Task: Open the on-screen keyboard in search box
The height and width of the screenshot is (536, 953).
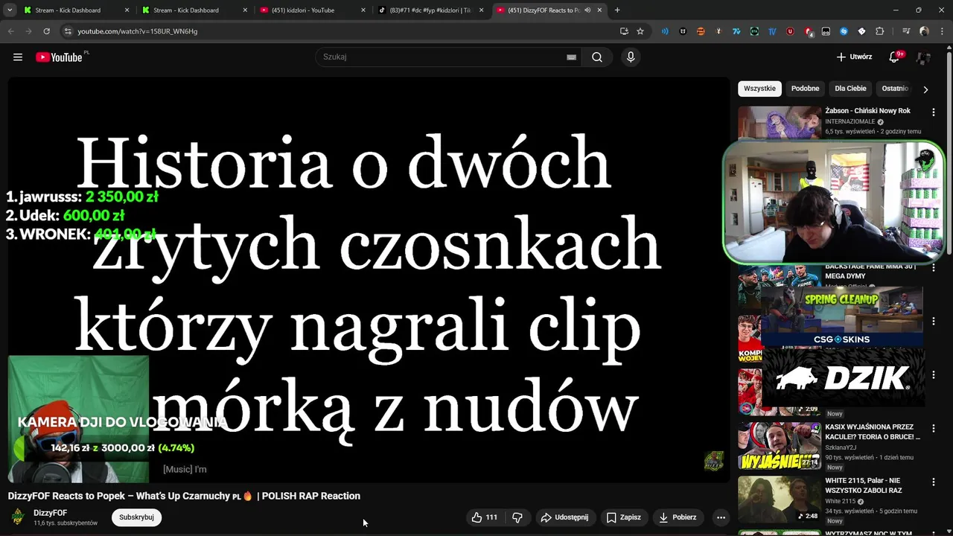Action: [571, 57]
